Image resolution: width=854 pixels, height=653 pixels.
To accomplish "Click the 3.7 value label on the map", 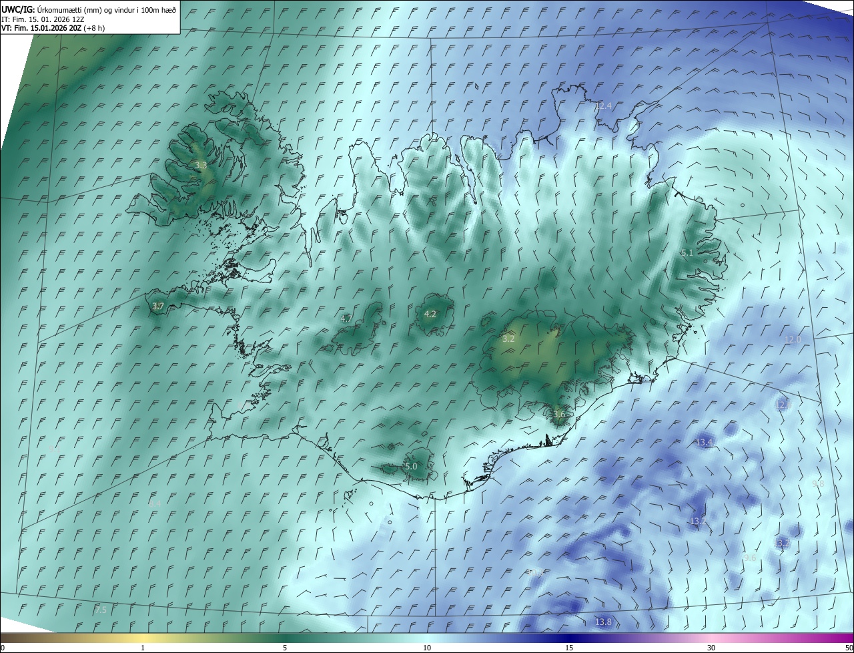I will coord(157,306).
